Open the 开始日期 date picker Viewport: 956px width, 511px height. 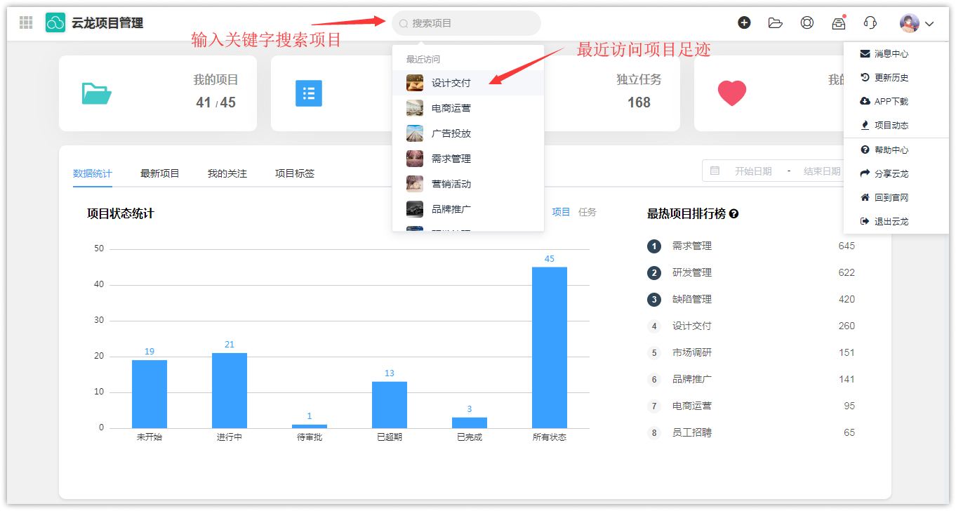pyautogui.click(x=752, y=171)
